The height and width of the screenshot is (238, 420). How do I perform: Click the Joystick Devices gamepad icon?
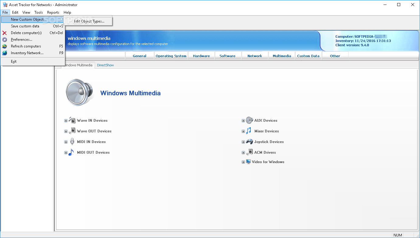coord(249,142)
